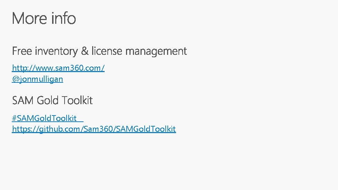The width and height of the screenshot is (338, 190).
Task: Click the ampersand in the first heading
Action: coord(85,51)
